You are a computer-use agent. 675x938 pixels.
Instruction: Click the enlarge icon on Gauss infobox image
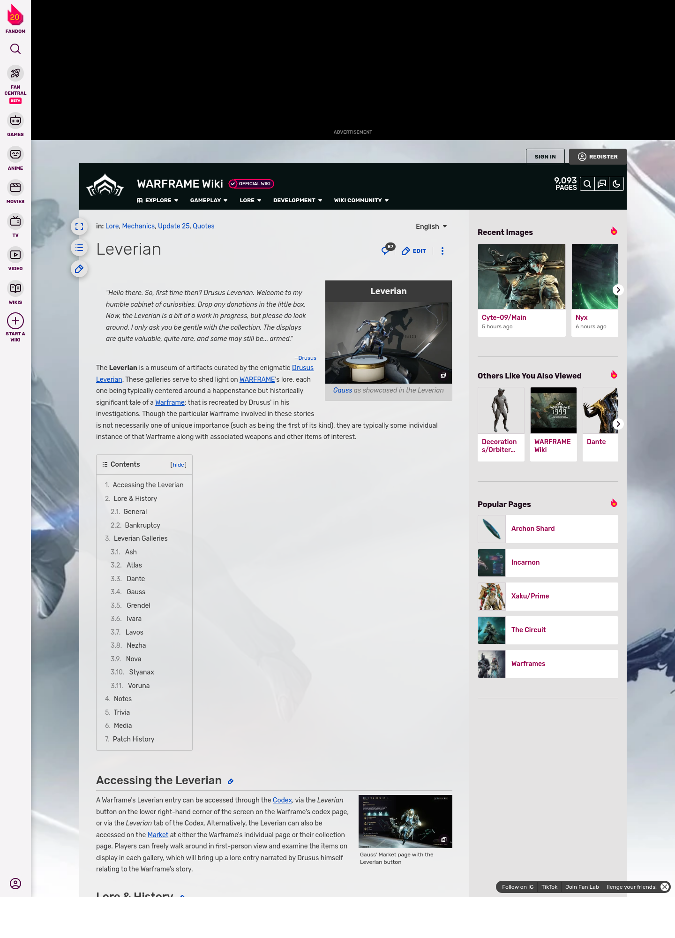point(443,375)
